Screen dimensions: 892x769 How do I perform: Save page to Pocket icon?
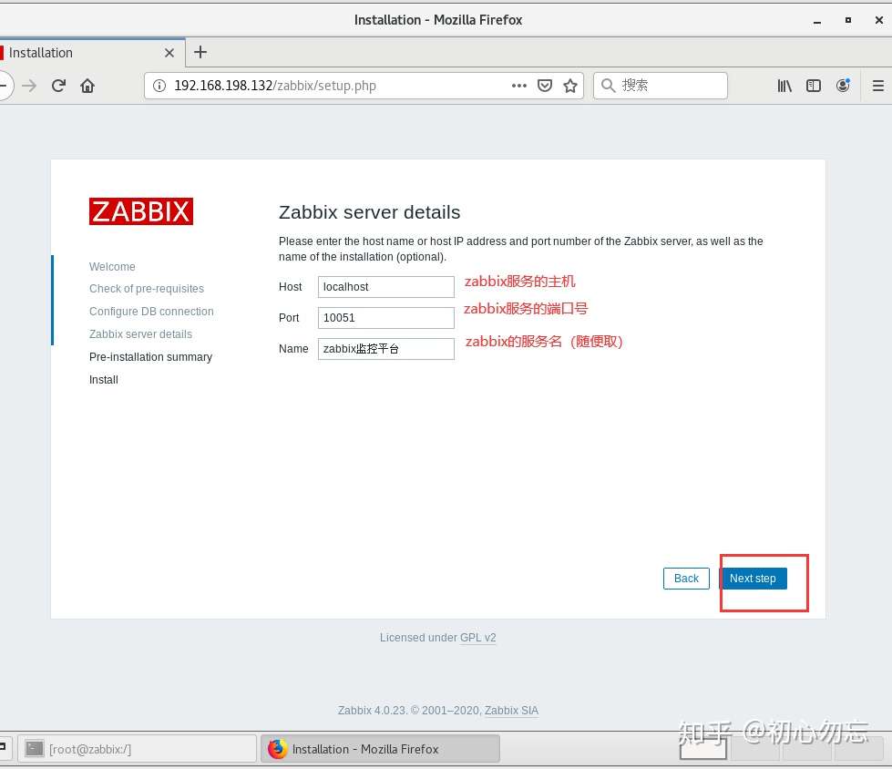tap(545, 86)
